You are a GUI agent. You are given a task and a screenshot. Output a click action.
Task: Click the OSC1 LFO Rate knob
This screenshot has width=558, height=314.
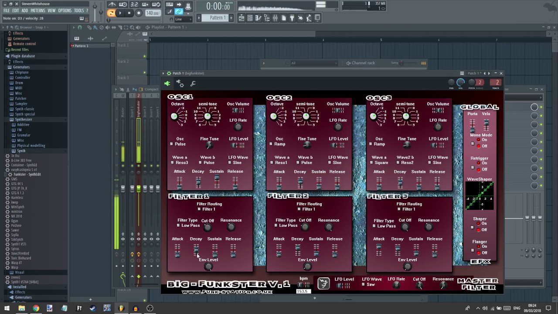coord(238,127)
